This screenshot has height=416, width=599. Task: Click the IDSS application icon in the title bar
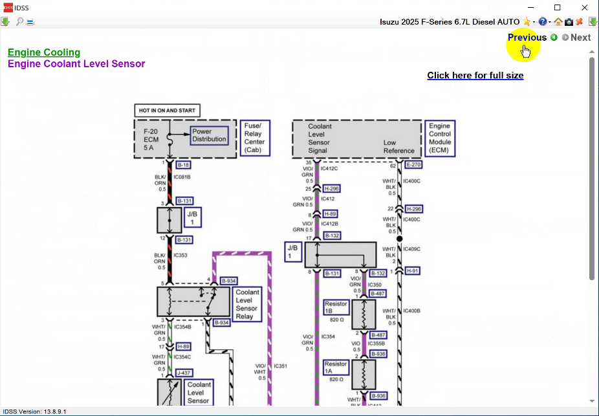click(x=7, y=7)
